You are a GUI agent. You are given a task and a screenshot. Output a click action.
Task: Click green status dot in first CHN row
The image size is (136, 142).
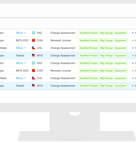click(133, 40)
